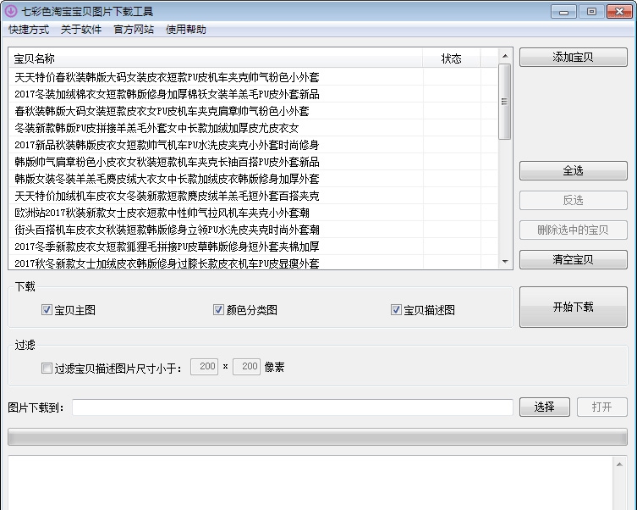
Task: Click the 删除选中的宝贝 button
Action: click(x=574, y=230)
